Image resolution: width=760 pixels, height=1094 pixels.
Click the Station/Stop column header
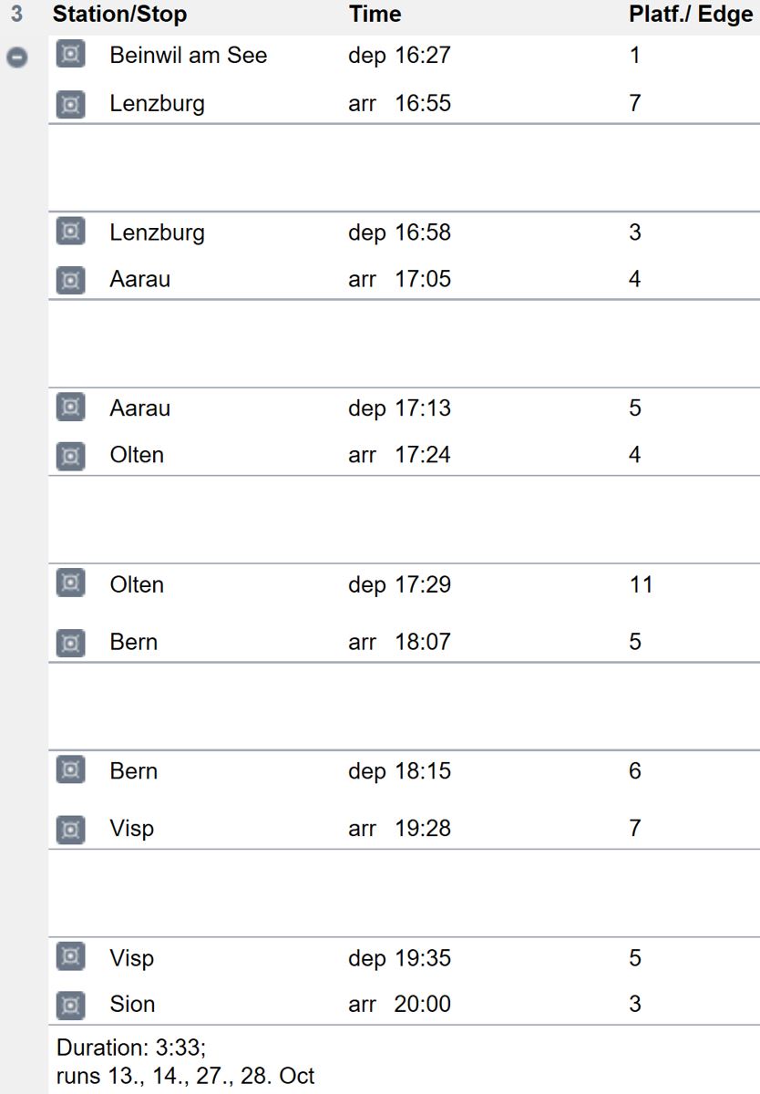(x=119, y=15)
